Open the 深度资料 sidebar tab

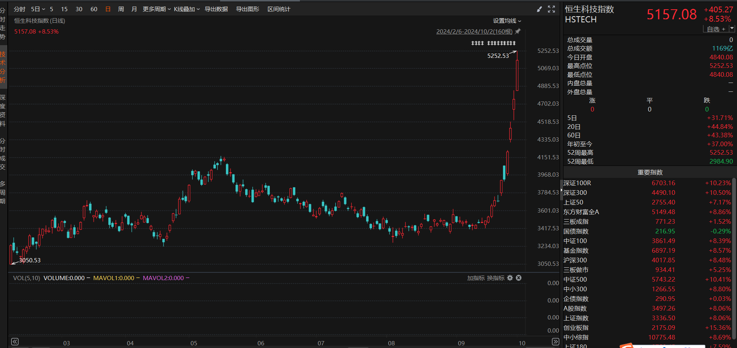(3, 110)
